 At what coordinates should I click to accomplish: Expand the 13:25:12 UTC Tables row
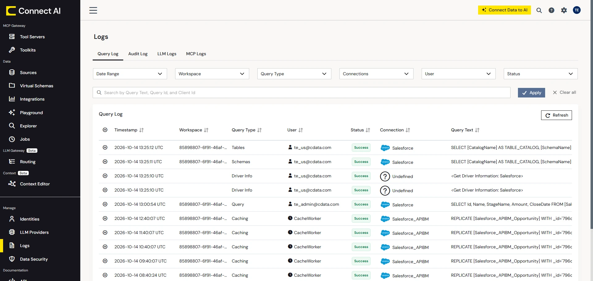point(105,147)
